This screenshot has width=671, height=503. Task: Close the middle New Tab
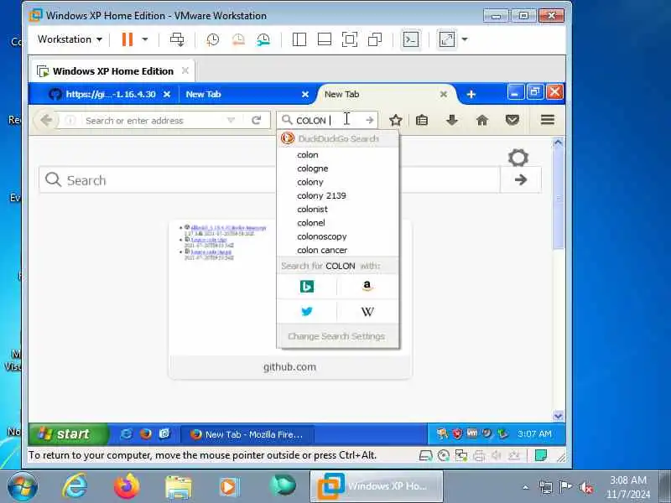pyautogui.click(x=305, y=94)
